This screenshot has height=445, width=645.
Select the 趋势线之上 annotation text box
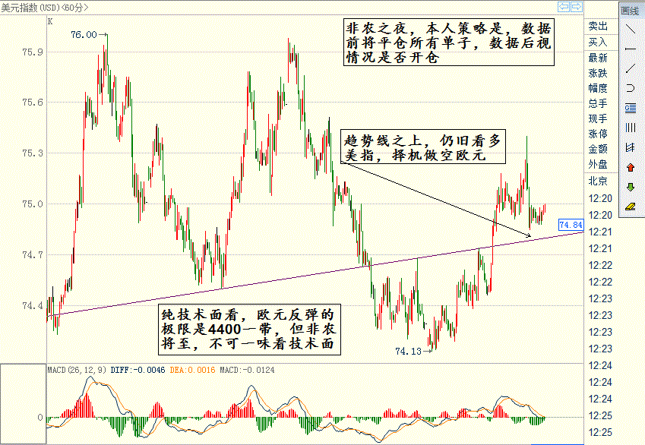pos(423,147)
